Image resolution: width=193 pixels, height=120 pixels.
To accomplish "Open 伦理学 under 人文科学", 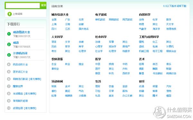I will coord(82,51).
